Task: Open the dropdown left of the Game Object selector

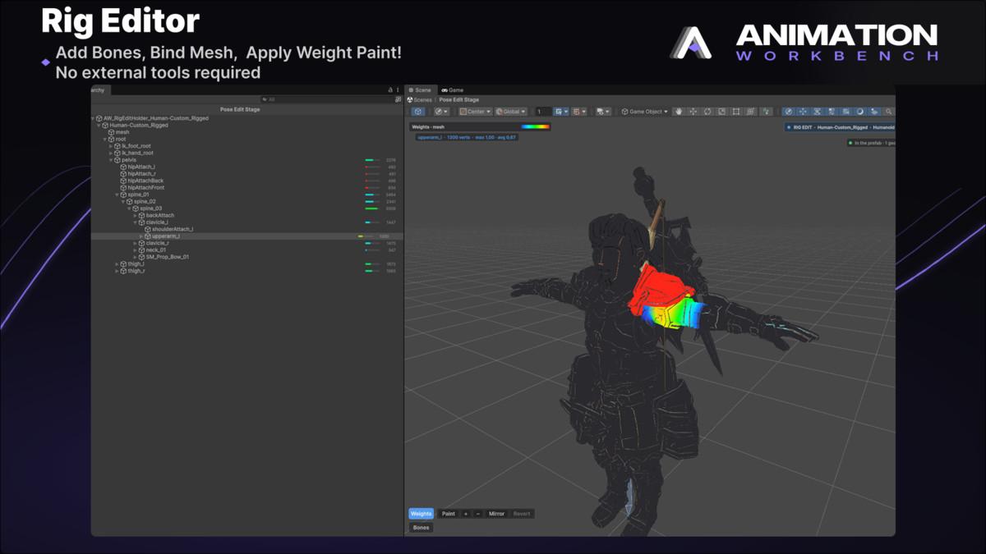Action: tap(602, 112)
